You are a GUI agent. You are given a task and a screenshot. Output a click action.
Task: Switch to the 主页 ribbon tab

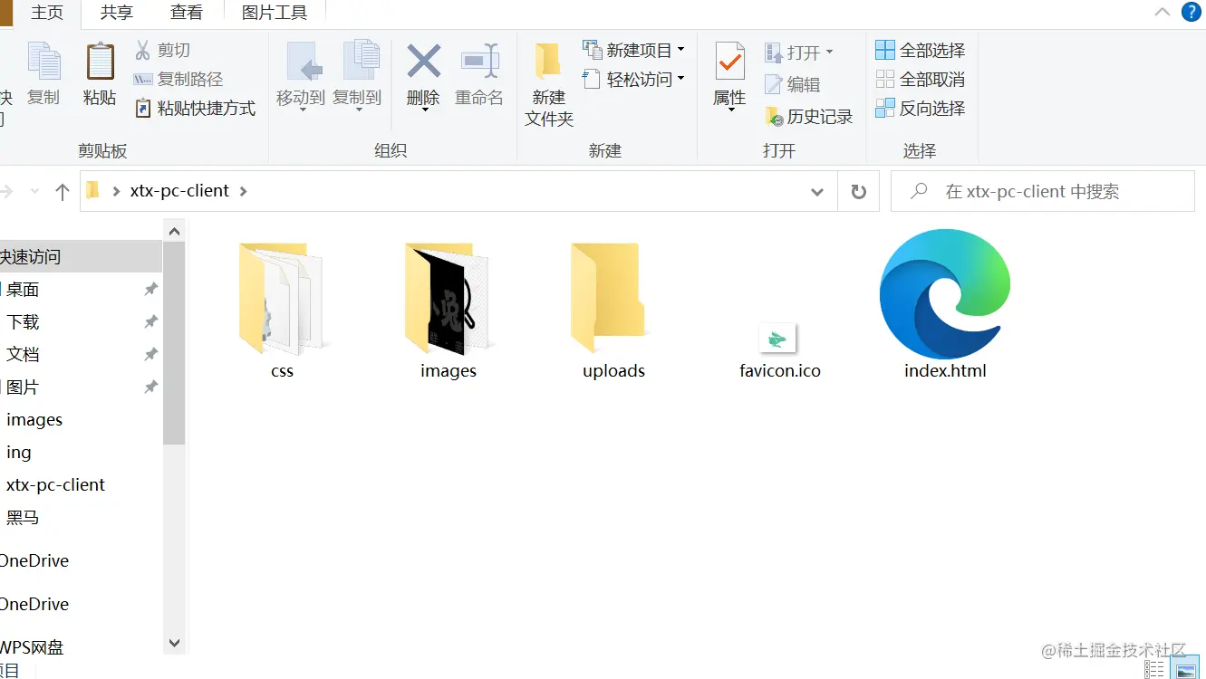pyautogui.click(x=47, y=14)
